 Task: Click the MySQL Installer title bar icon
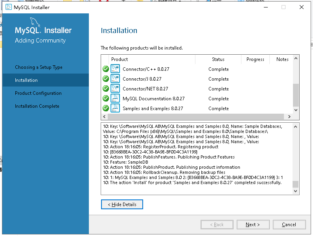[x=8, y=7]
